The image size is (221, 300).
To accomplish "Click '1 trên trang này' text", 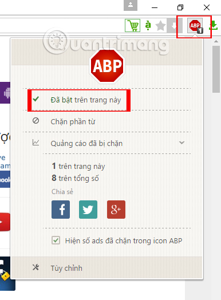I will tap(78, 166).
